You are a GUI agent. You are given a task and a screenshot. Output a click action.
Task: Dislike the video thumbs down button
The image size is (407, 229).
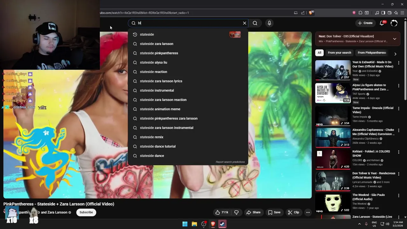[237, 212]
